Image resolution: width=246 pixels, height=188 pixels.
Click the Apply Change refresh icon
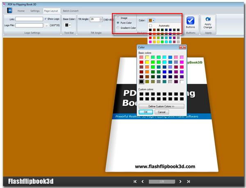[x=208, y=19]
